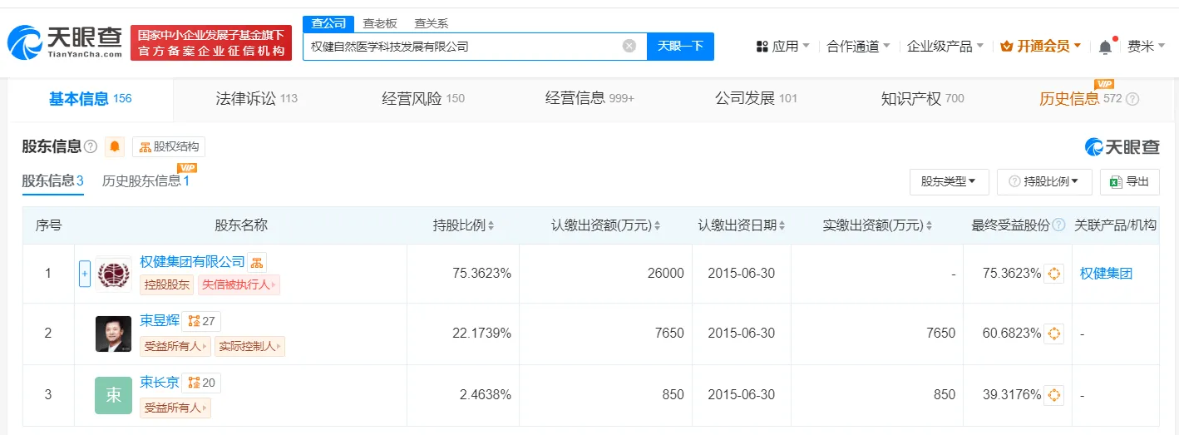Open the 应用 dropdown menu

tap(782, 47)
